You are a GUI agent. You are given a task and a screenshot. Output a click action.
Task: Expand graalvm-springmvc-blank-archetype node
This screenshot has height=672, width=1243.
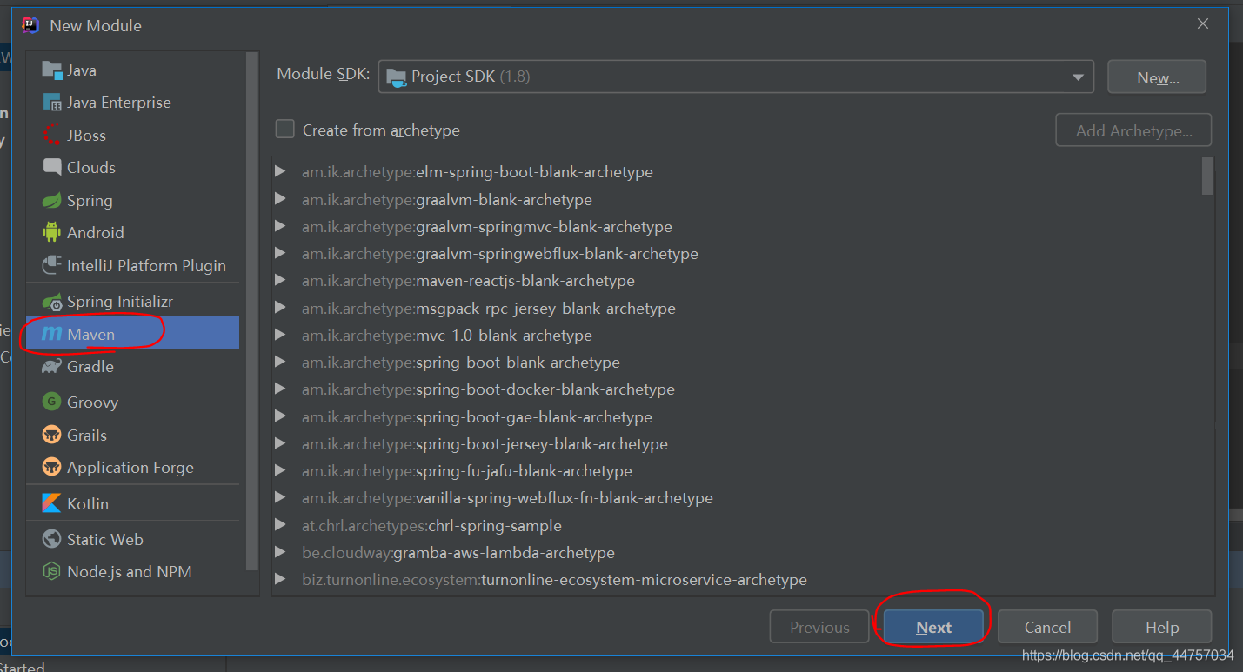point(280,226)
